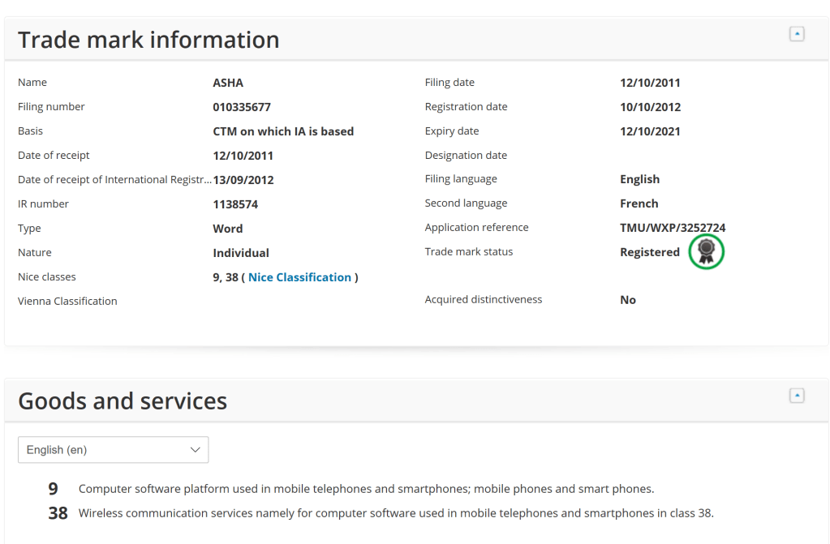Viewport: 830px width, 544px height.
Task: Open the English (en) language dropdown
Action: click(113, 450)
